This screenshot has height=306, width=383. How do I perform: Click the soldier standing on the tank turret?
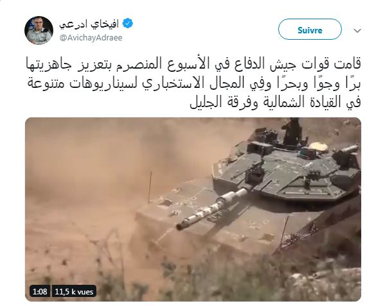[x=291, y=132]
